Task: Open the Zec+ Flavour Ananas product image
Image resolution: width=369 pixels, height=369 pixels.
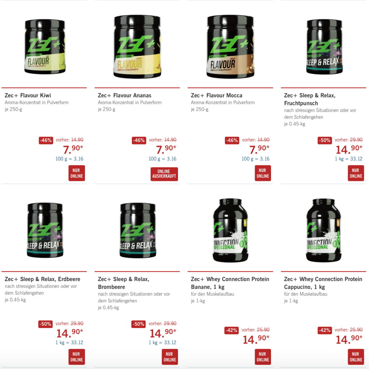Action: pos(137,46)
